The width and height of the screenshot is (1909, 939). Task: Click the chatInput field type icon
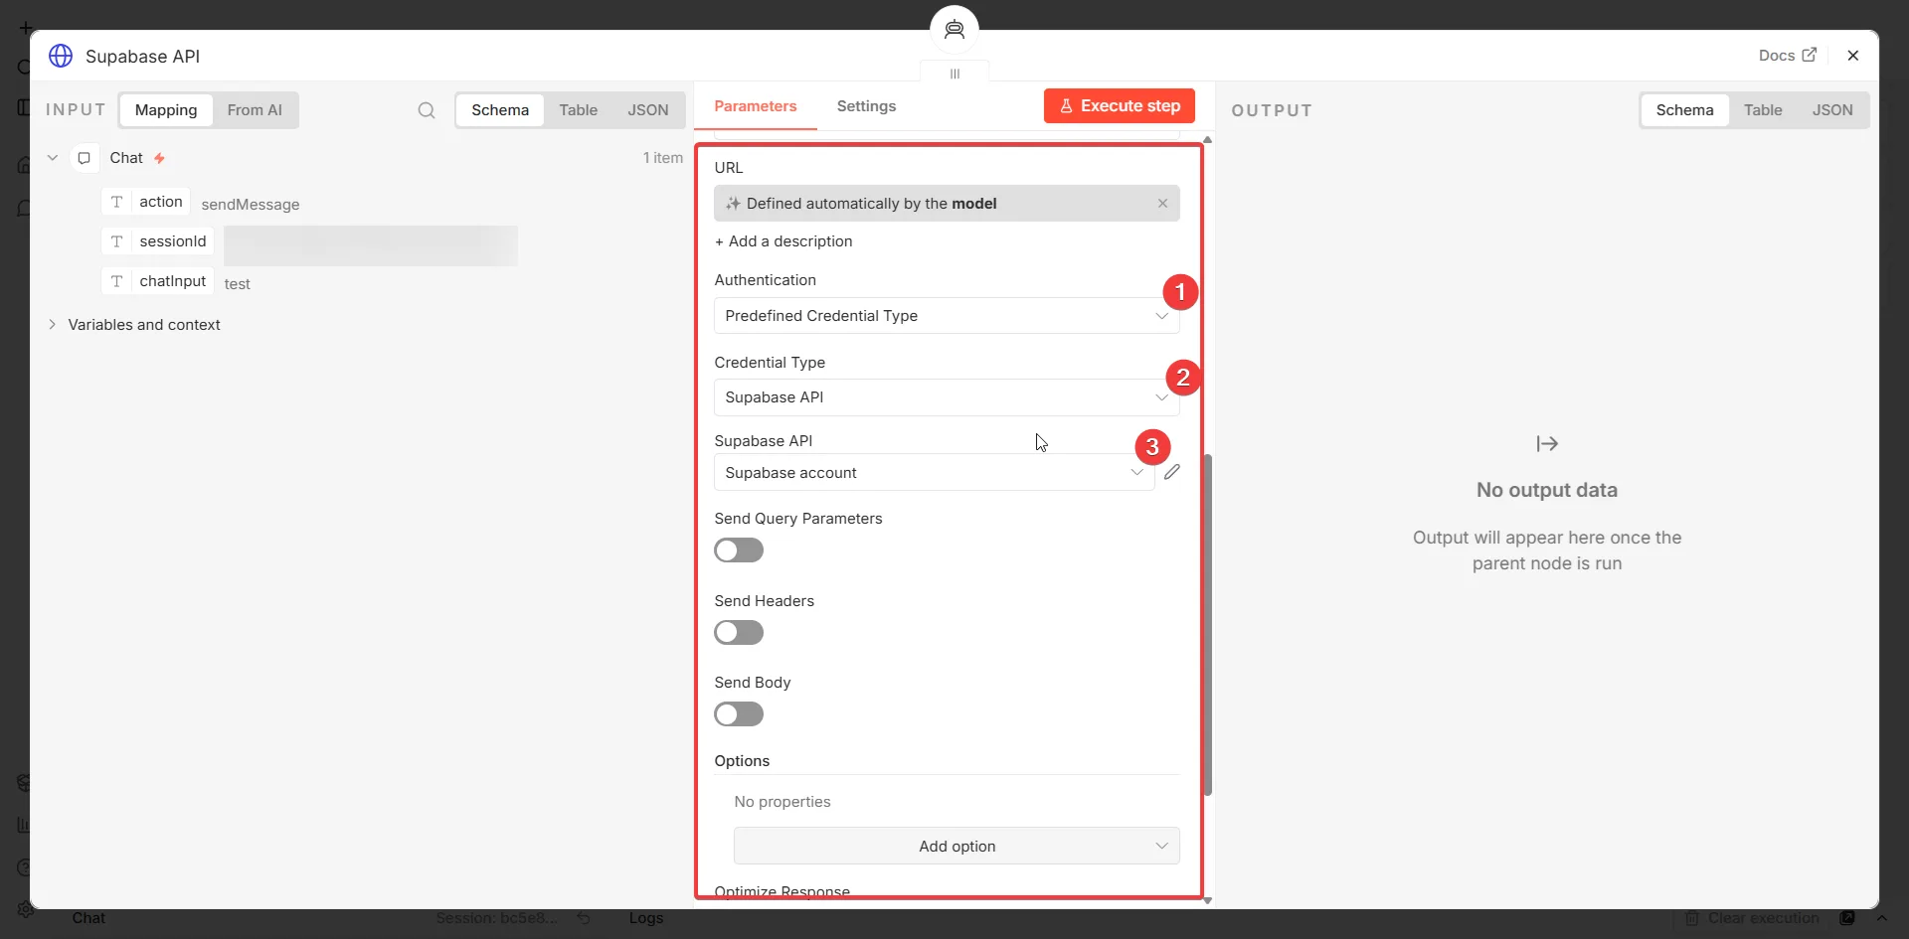point(117,281)
